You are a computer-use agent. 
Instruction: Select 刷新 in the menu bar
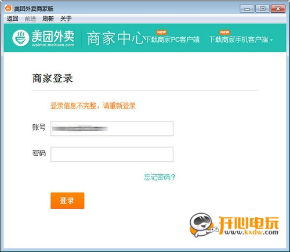pos(48,19)
